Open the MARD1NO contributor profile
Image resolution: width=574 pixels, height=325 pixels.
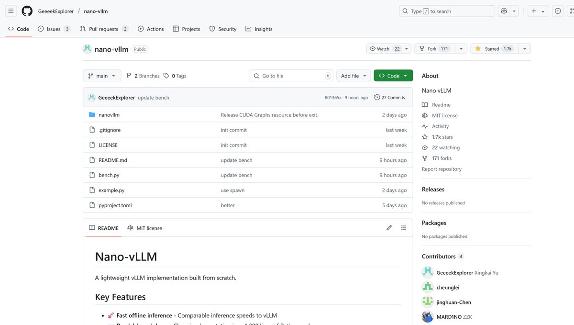(x=449, y=317)
